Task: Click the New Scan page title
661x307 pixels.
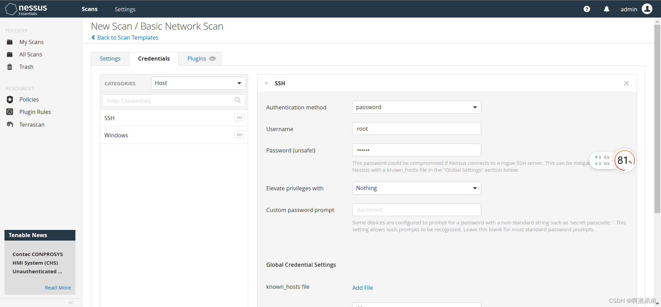Action: pyautogui.click(x=157, y=26)
